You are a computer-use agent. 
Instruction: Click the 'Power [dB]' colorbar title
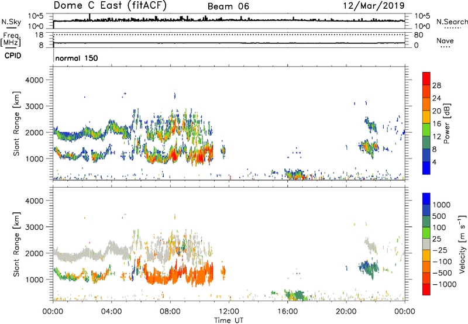[x=446, y=123]
